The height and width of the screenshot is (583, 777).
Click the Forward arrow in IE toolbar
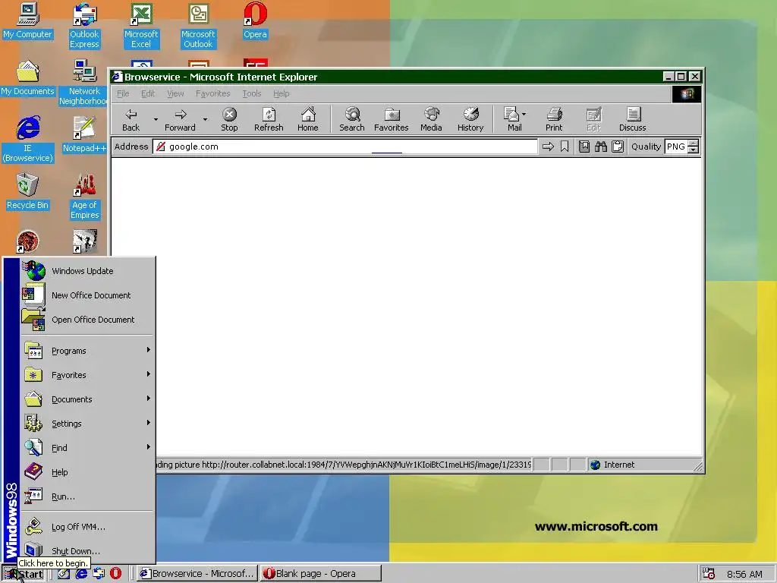point(180,119)
